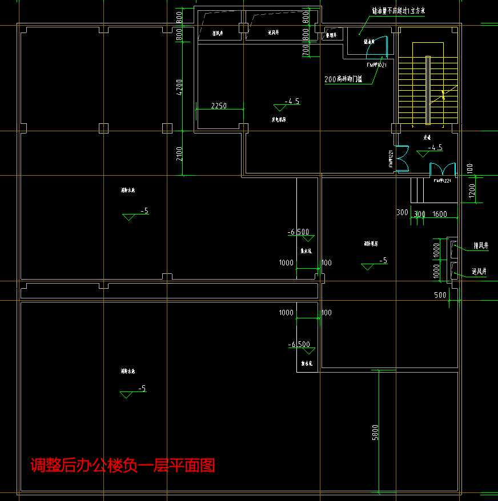Click the 500 dimension text near right wall
This screenshot has height=501, width=498.
440,295
